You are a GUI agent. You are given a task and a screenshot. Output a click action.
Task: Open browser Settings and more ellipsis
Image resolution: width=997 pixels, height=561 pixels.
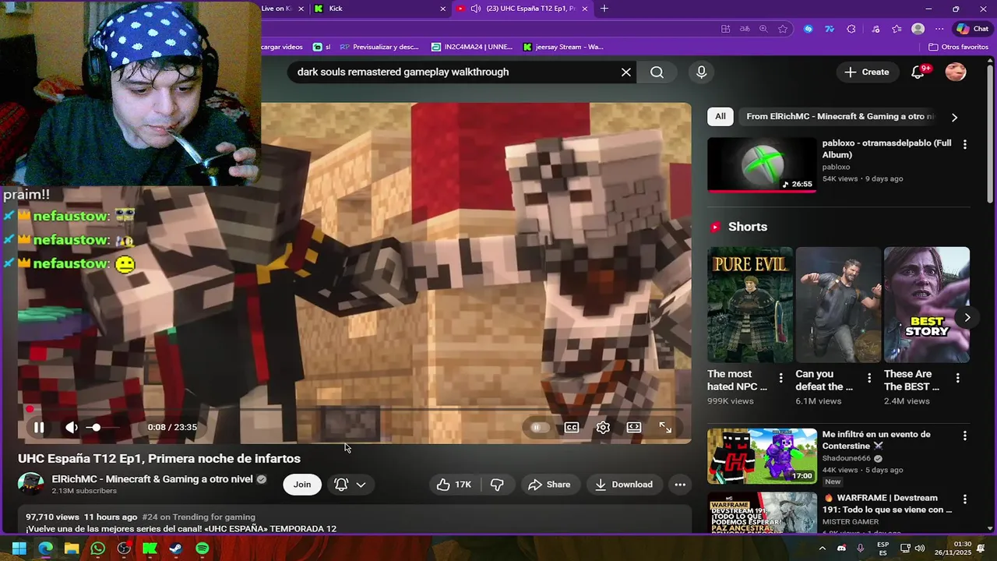click(939, 29)
